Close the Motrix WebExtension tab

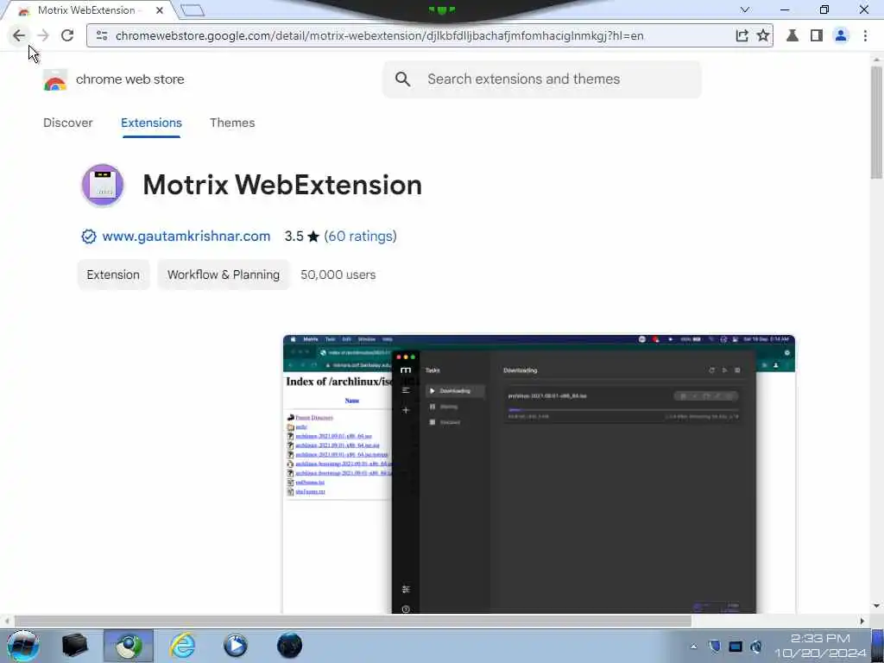[160, 10]
